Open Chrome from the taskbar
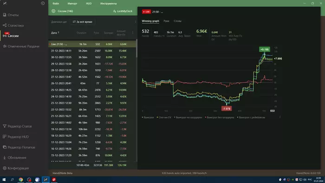 pos(21,179)
